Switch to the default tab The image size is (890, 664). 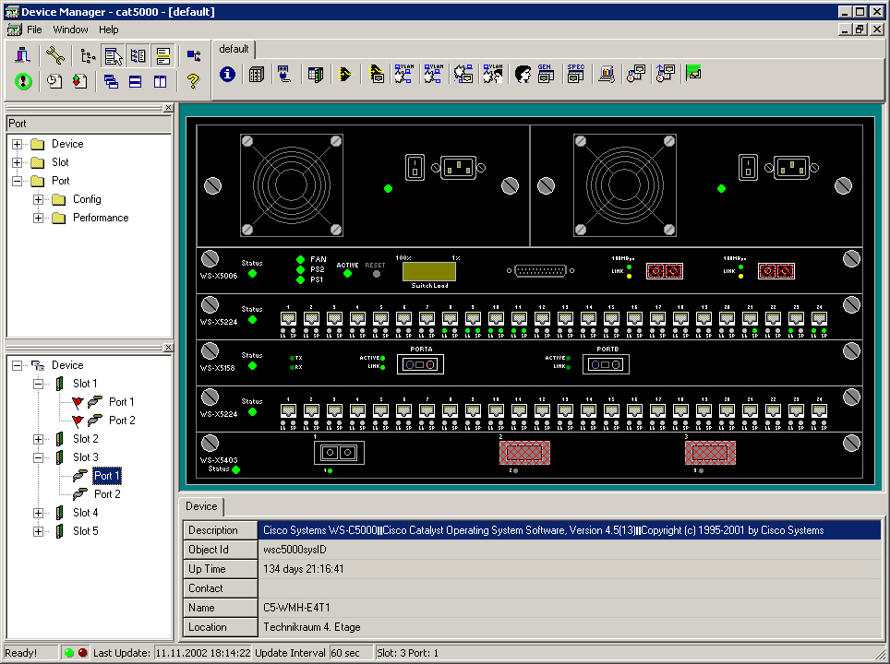pos(234,49)
